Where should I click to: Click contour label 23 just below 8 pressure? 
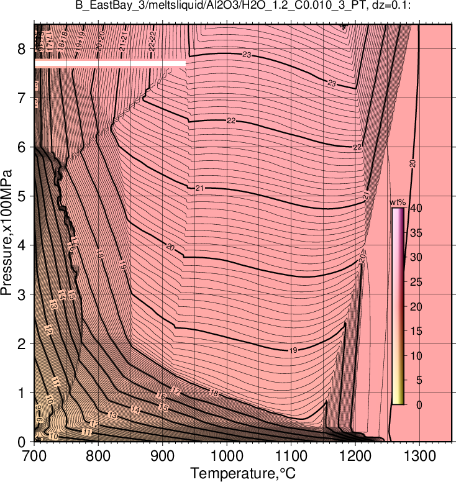pyautogui.click(x=247, y=55)
